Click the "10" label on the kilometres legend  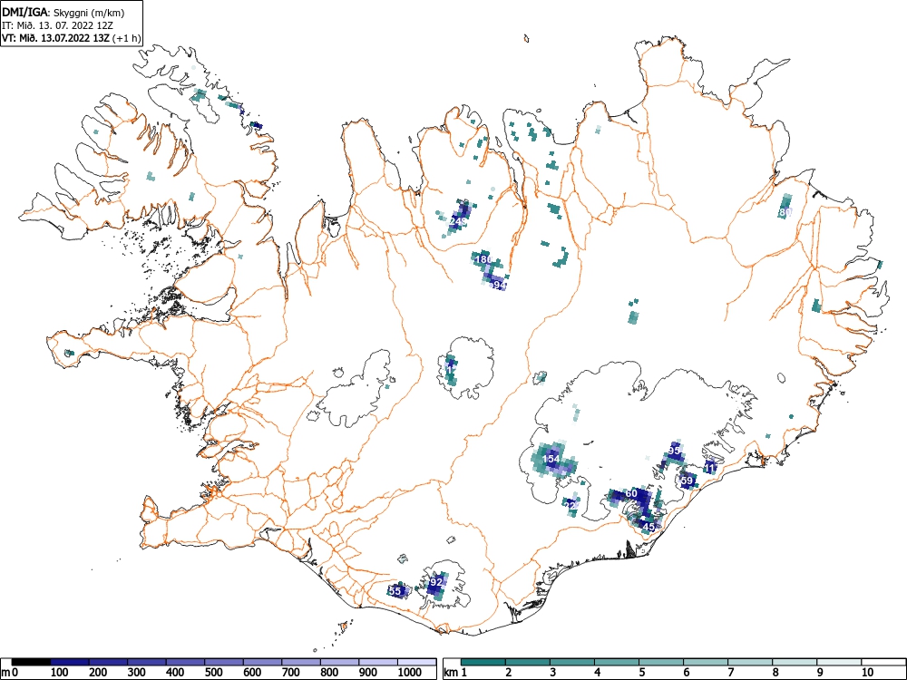(x=867, y=673)
